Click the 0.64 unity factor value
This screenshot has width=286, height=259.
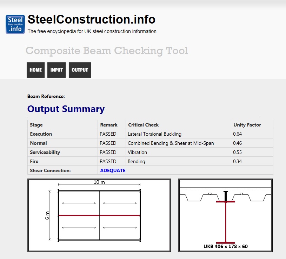coord(237,134)
